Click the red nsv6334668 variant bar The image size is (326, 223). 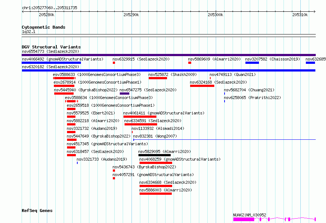coord(156,186)
